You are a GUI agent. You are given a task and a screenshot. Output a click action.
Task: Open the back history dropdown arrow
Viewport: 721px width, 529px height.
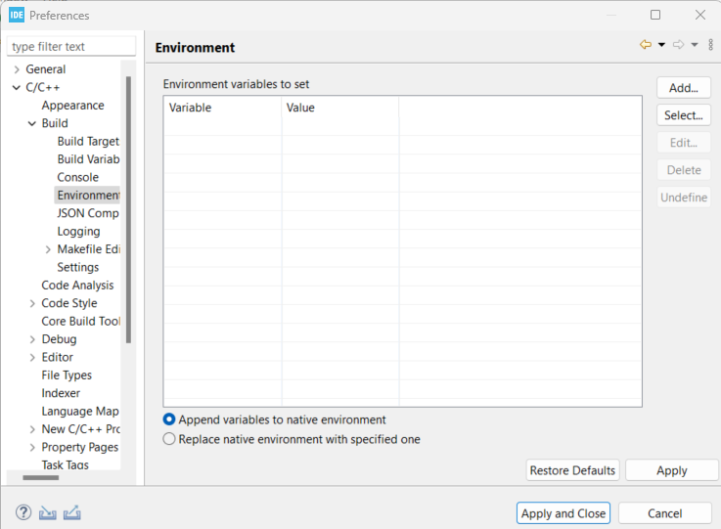[661, 45]
